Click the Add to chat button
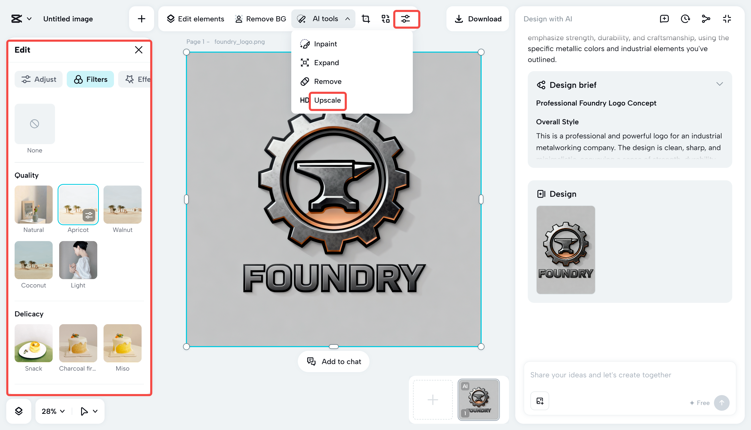The height and width of the screenshot is (430, 751). [x=334, y=361]
